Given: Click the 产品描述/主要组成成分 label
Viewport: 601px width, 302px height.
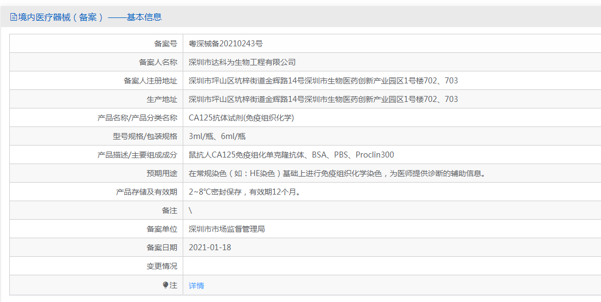Looking at the screenshot, I should [x=137, y=155].
